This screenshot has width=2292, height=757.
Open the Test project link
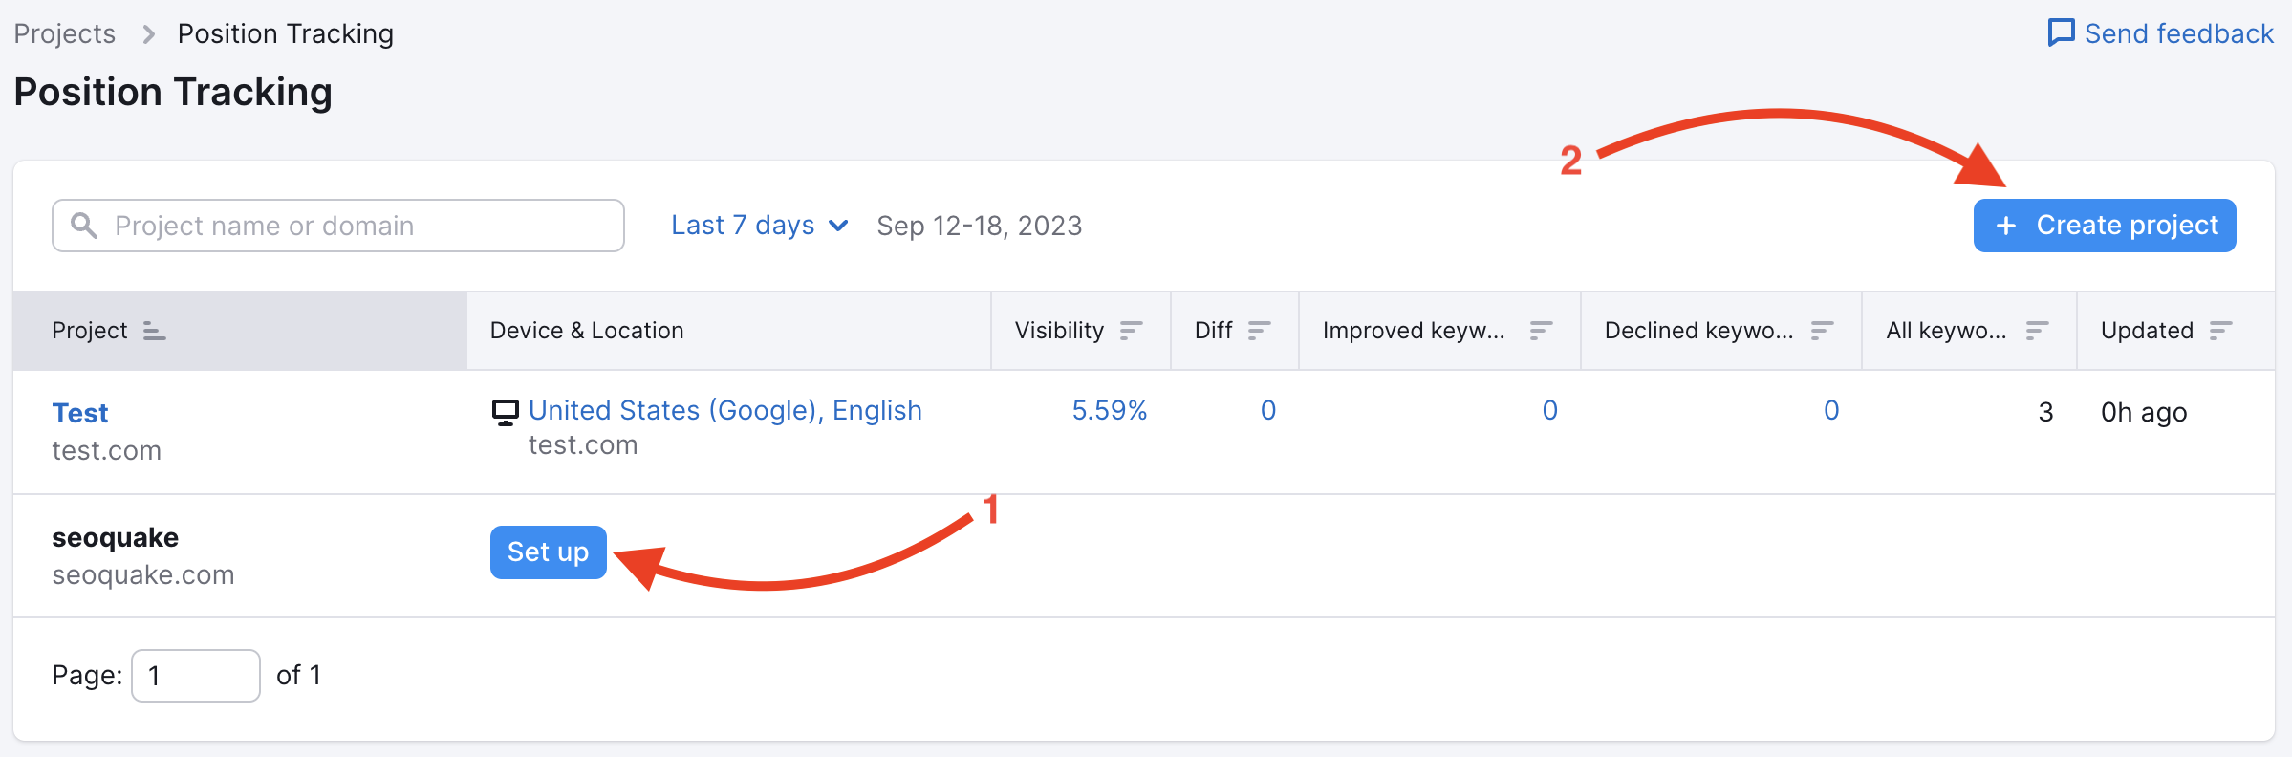pos(80,413)
